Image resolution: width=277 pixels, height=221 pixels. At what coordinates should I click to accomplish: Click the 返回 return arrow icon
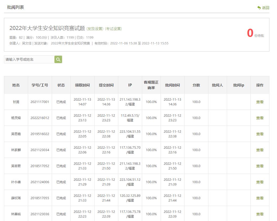(259, 8)
